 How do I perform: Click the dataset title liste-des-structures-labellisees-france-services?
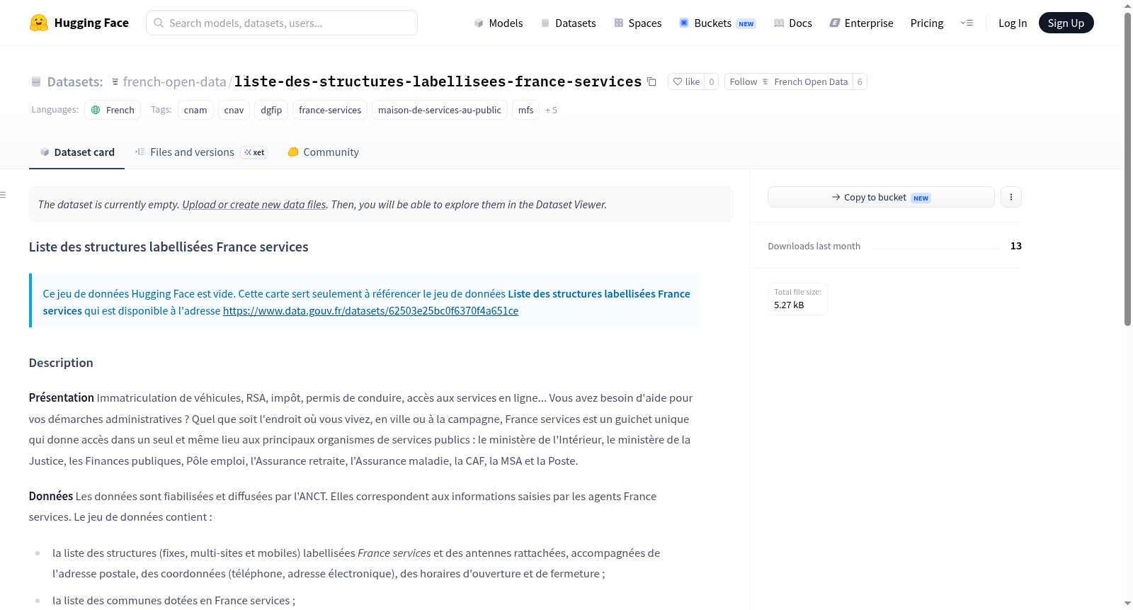click(438, 81)
